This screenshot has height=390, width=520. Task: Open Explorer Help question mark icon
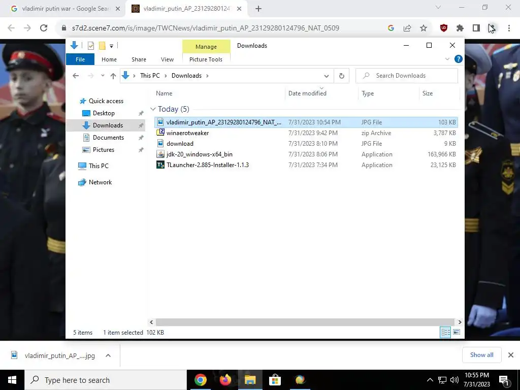click(x=459, y=59)
